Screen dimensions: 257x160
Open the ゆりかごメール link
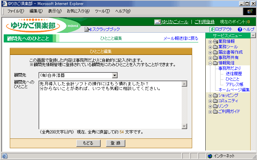[x=175, y=22]
